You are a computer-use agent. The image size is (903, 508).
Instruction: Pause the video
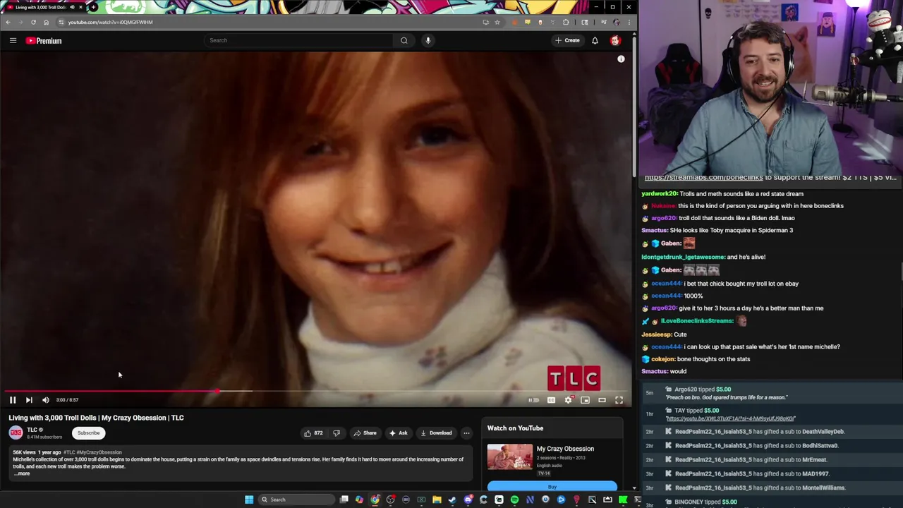click(12, 400)
